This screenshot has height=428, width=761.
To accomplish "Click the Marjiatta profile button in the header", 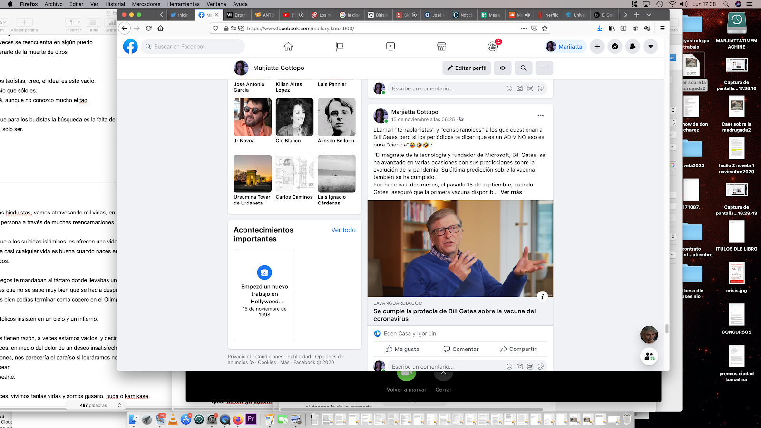I will coord(565,47).
